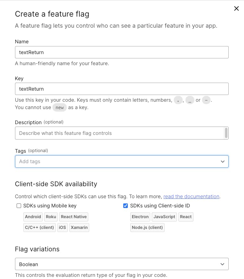Uncheck SDKs using Client-side ID
This screenshot has height=279, width=244.
tap(125, 206)
